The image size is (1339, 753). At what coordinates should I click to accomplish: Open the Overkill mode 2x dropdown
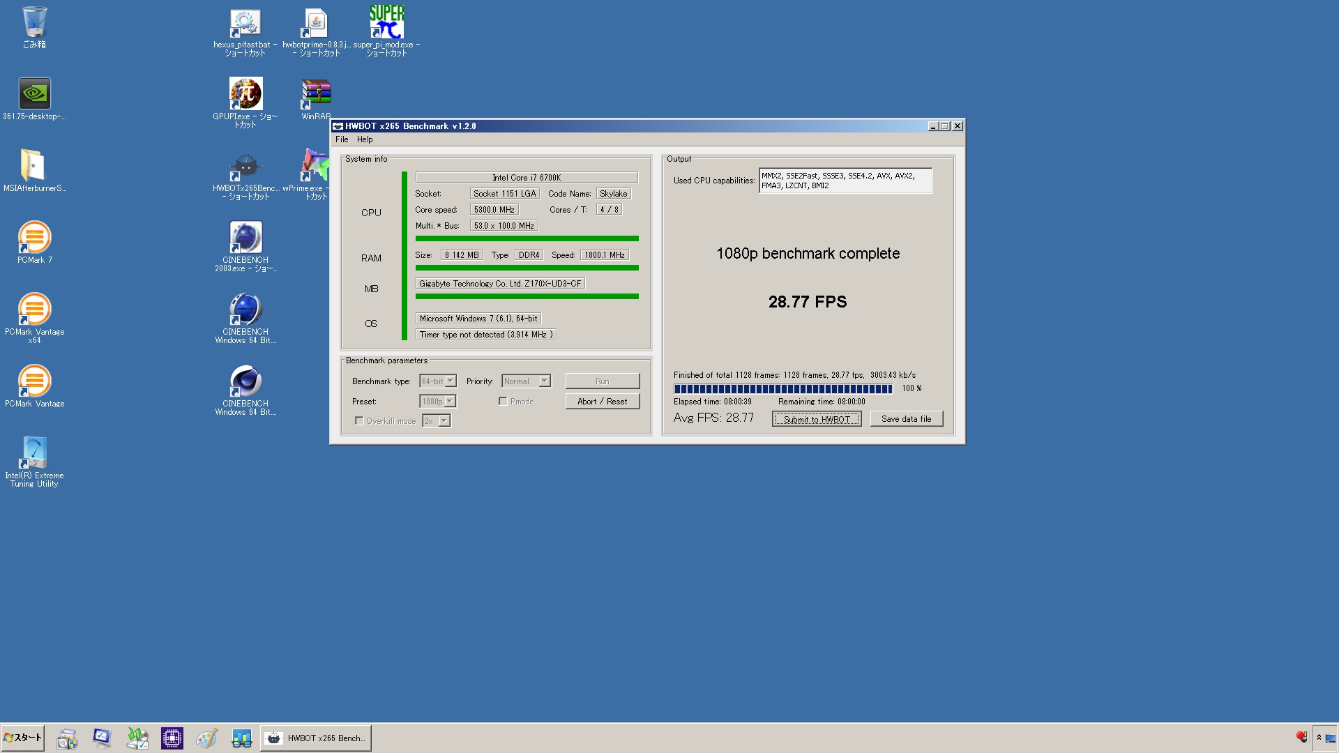(437, 421)
